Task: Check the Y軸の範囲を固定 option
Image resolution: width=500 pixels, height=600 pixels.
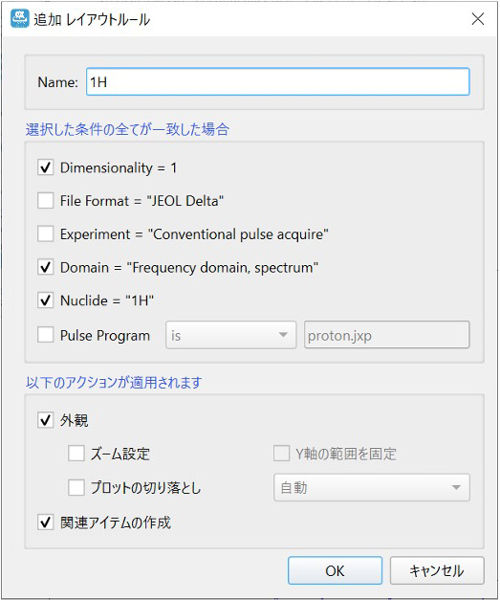Action: [281, 454]
